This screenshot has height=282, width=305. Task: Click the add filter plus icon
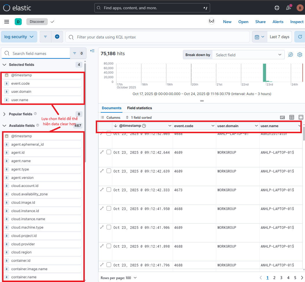tap(57, 37)
